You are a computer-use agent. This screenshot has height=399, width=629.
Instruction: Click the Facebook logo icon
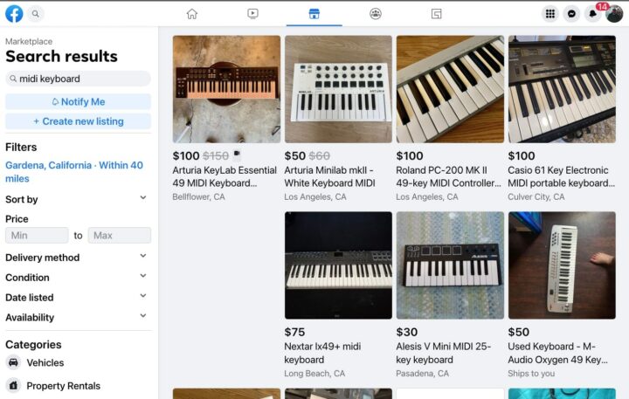[14, 13]
